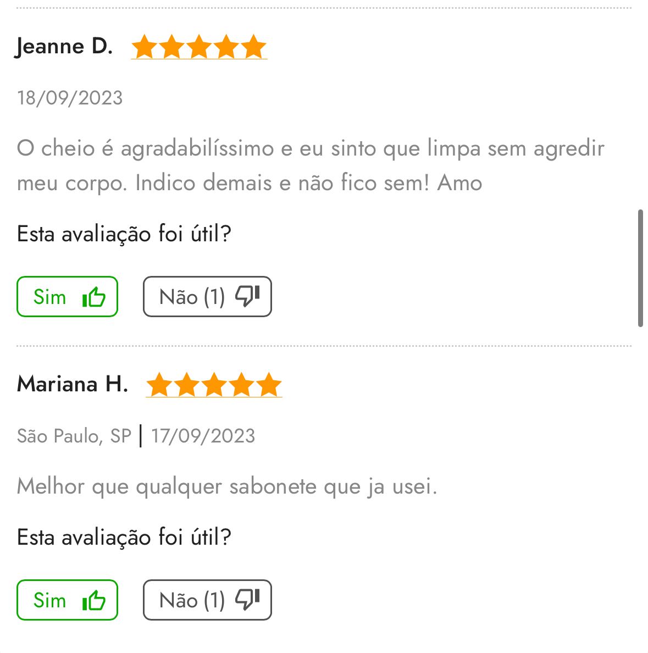Click the thumbs-up icon on Mariana H.'s review
The image size is (648, 653).
[93, 601]
